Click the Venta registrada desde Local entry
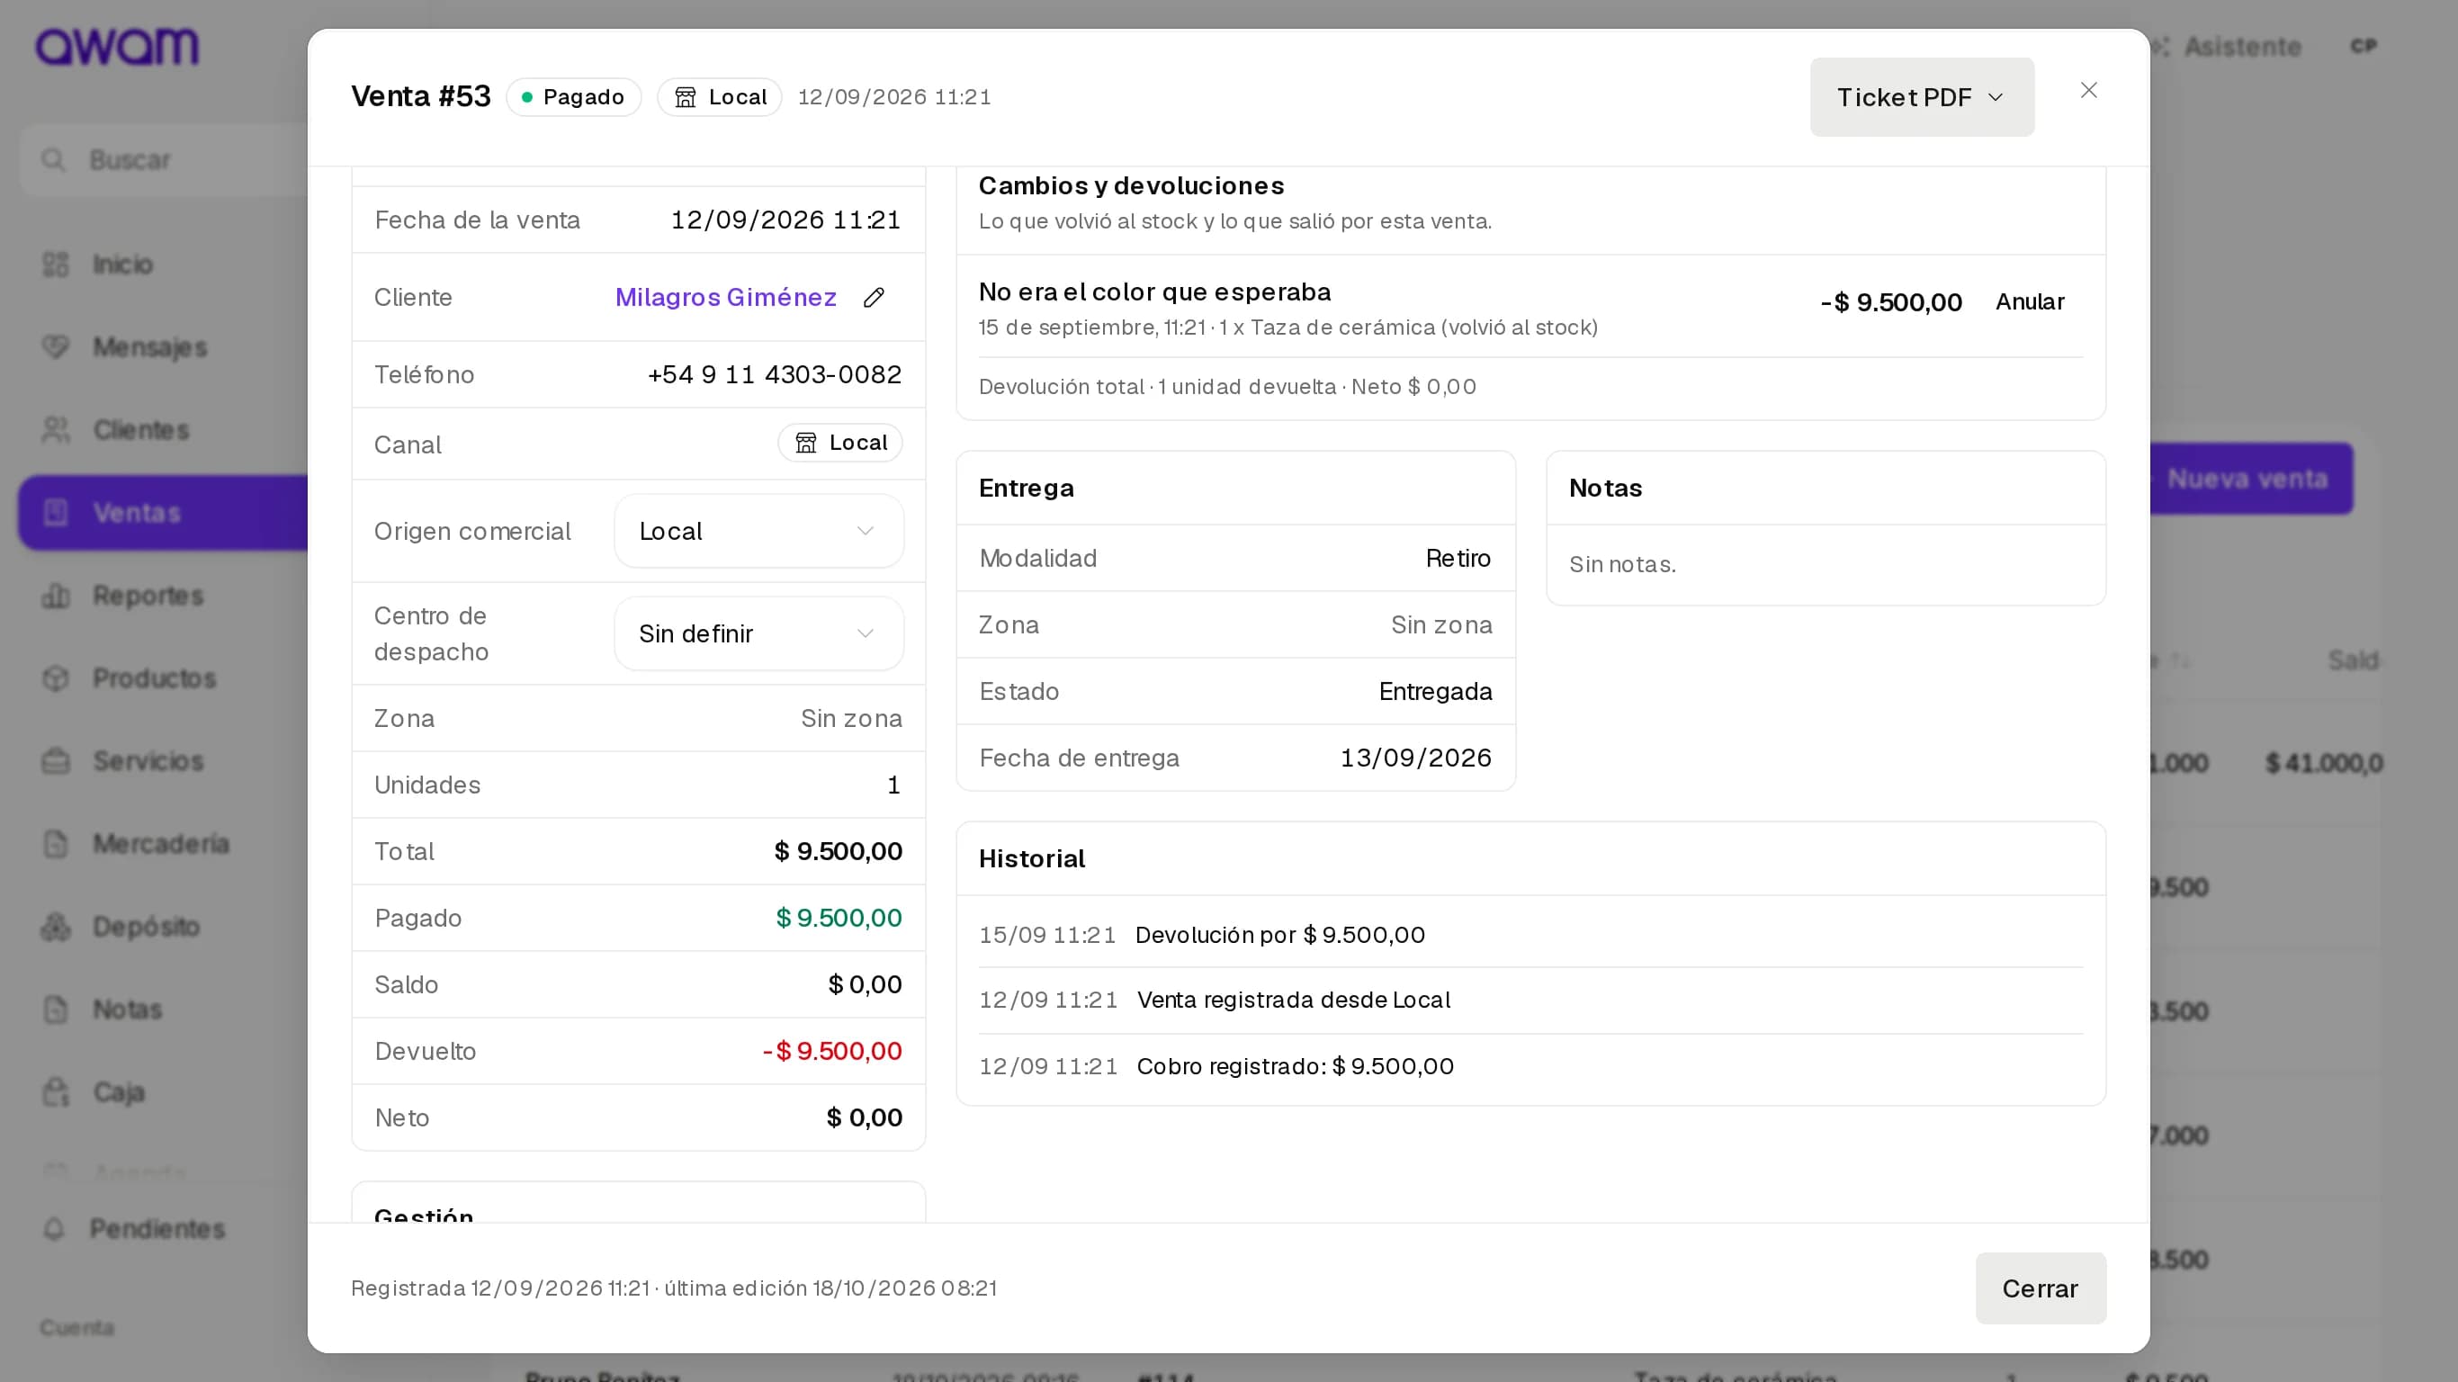Image resolution: width=2458 pixels, height=1382 pixels. (1293, 1001)
